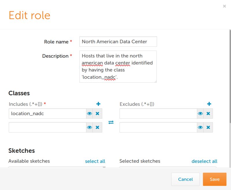Remove the first Excludes field entry

tap(208, 113)
